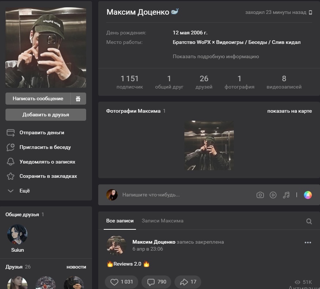Open the colorful poster icon in composer
The width and height of the screenshot is (320, 289).
(308, 195)
